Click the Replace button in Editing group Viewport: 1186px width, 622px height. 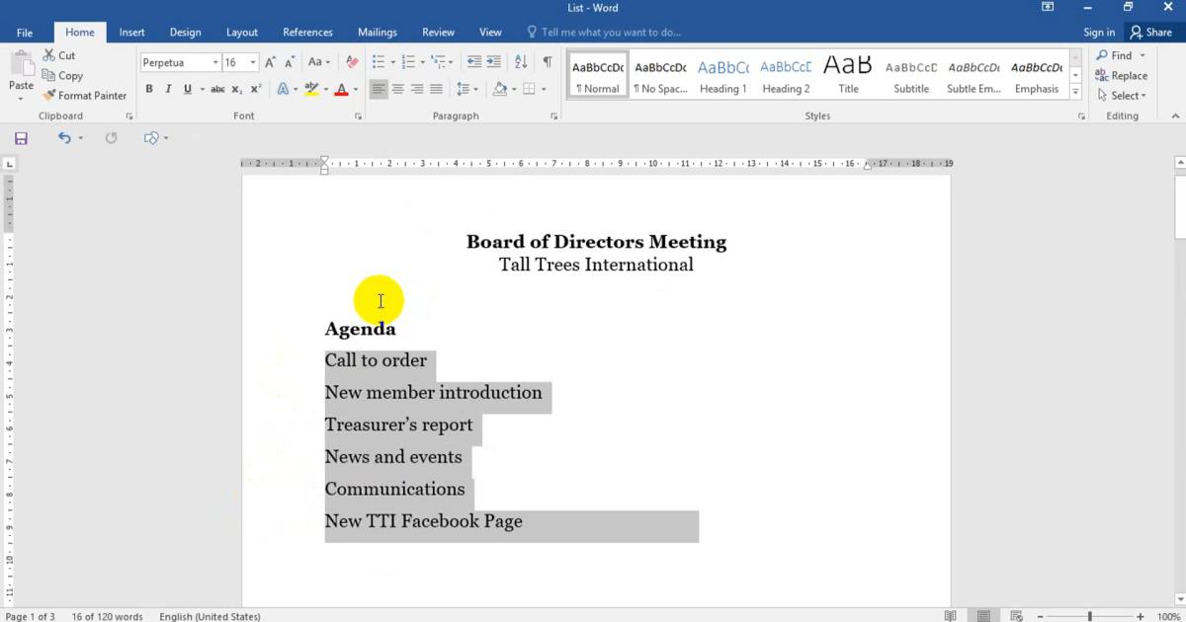point(1122,76)
